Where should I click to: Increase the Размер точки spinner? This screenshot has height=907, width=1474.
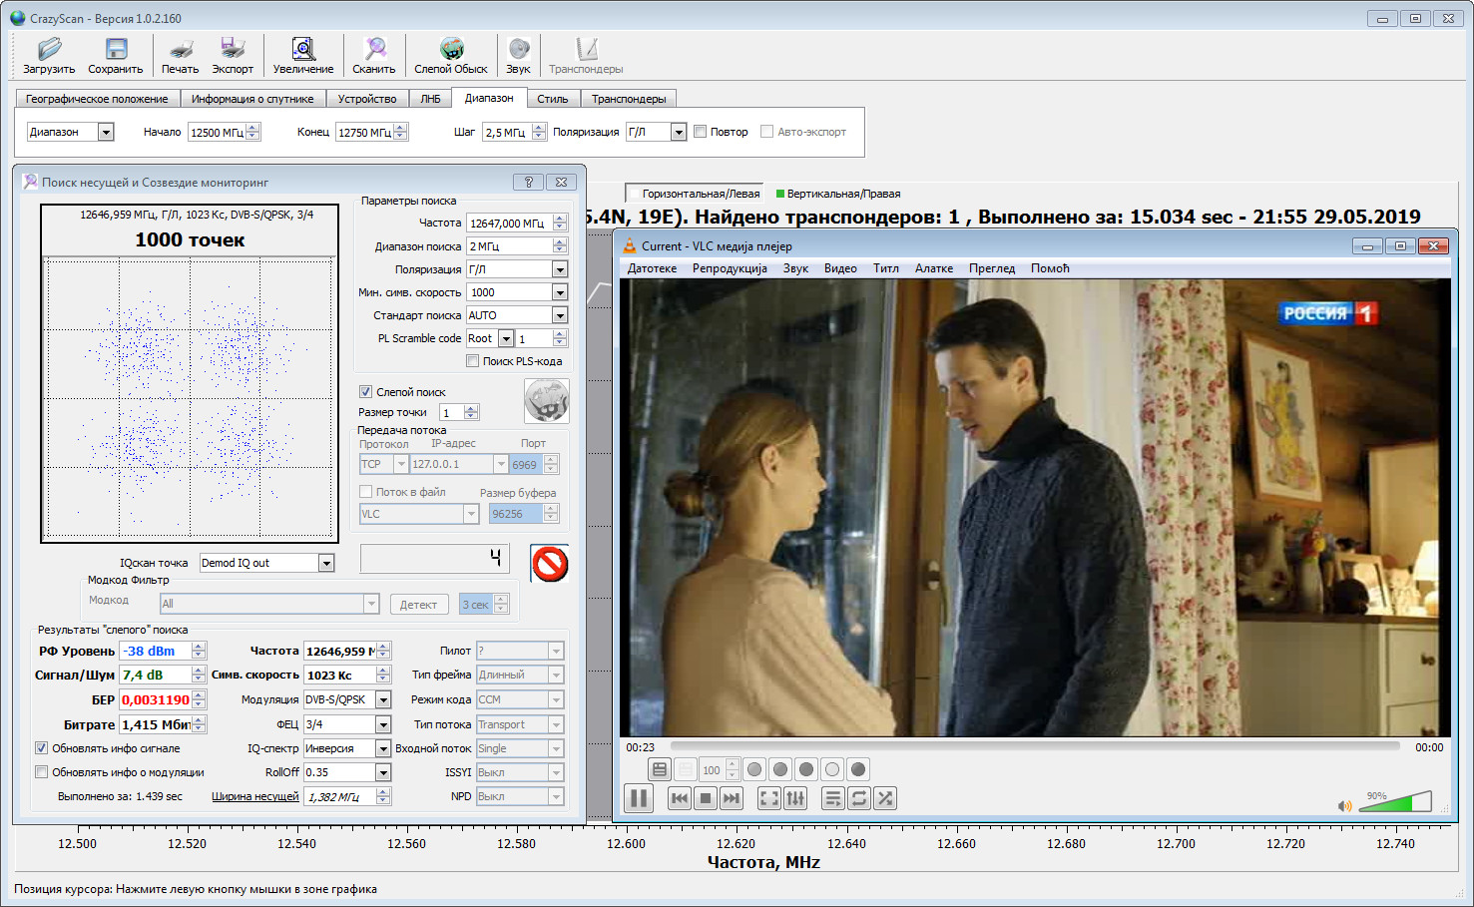pyautogui.click(x=471, y=408)
